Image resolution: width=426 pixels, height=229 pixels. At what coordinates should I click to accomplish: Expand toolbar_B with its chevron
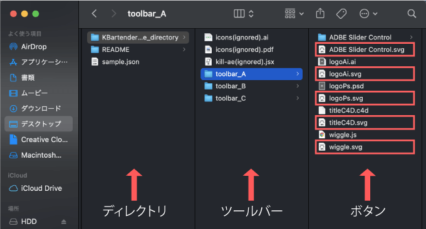[298, 86]
